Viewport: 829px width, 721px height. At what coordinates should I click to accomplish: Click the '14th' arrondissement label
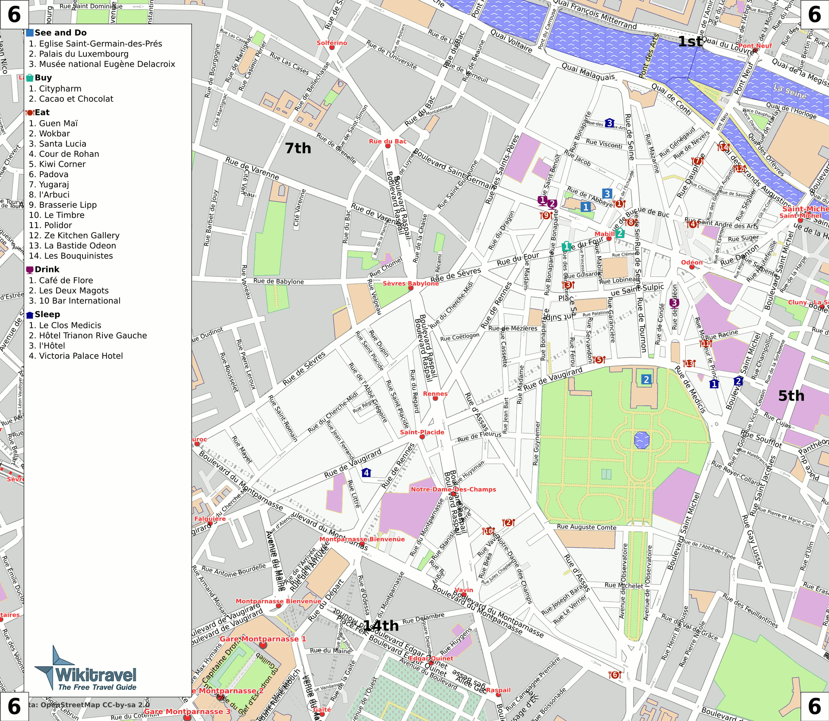point(381,626)
